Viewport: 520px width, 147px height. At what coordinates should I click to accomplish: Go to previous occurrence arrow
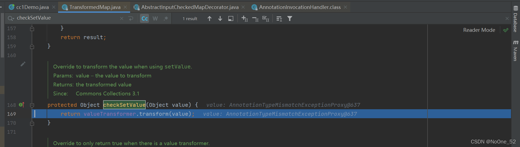coord(209,18)
